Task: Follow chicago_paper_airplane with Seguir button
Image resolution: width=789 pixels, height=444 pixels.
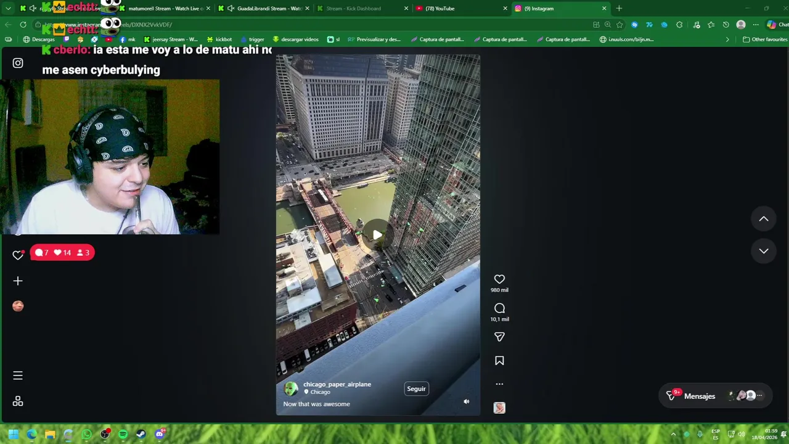Action: 416,388
